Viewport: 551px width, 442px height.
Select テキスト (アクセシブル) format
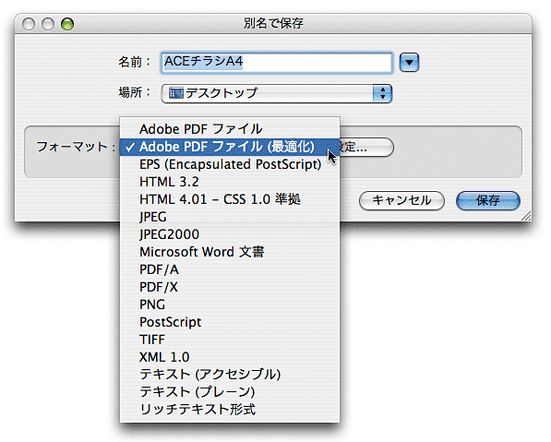[230, 375]
